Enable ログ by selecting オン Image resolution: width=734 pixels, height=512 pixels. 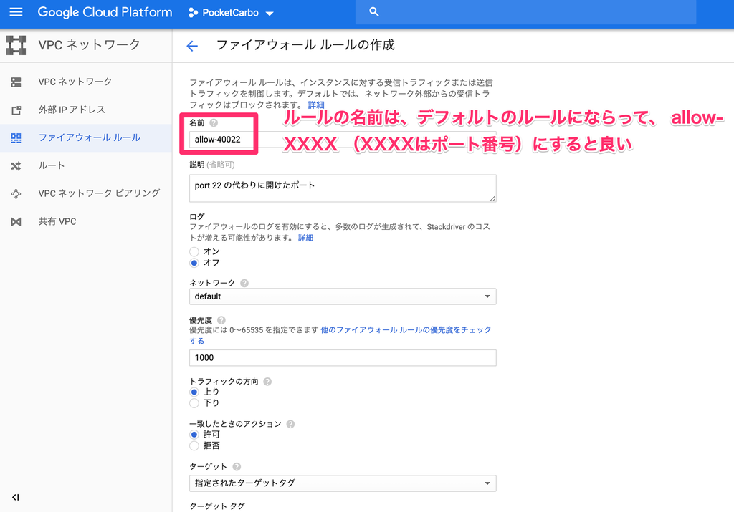point(194,251)
